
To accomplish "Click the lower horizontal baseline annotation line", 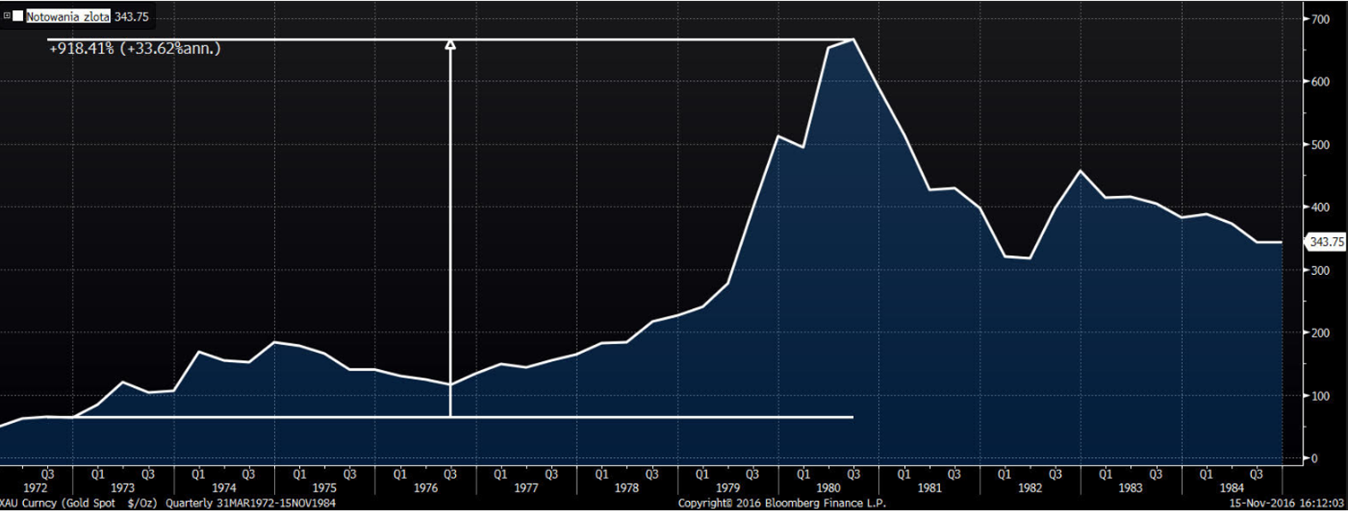I will click(x=463, y=417).
